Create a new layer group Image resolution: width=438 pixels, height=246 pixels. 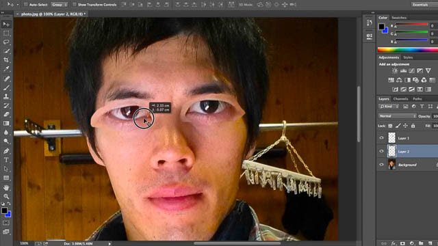click(x=421, y=243)
